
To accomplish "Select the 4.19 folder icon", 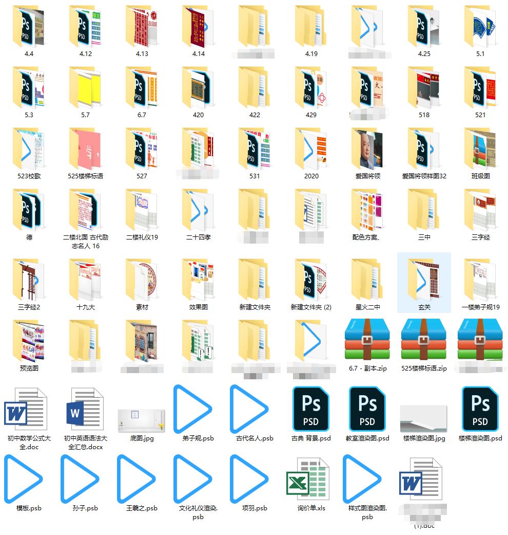I will click(311, 27).
